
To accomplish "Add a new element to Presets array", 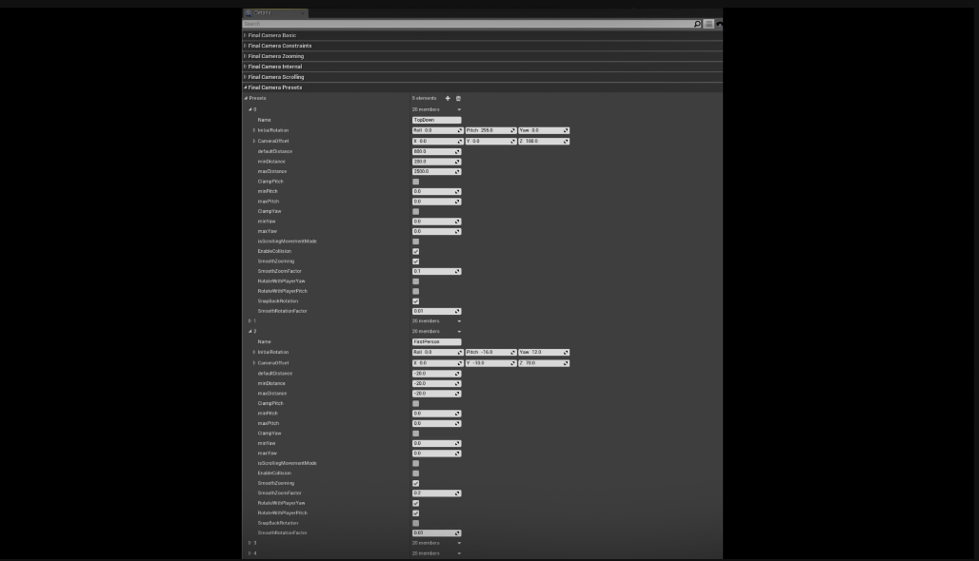I will (448, 99).
